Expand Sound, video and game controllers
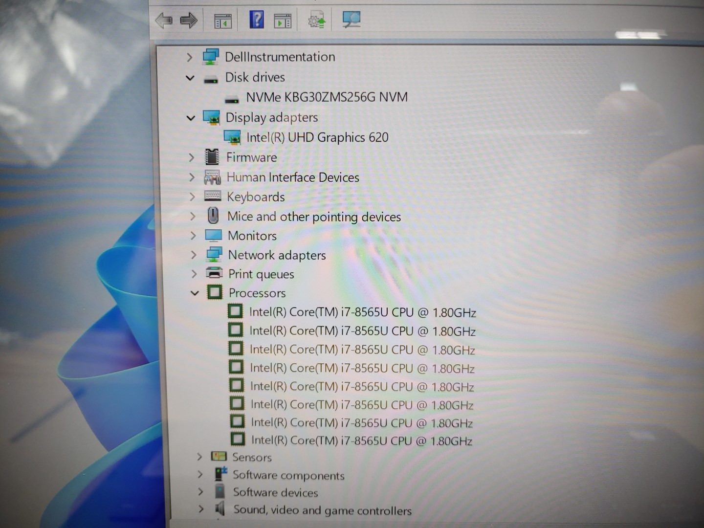Viewport: 704px width, 528px height. pyautogui.click(x=201, y=509)
